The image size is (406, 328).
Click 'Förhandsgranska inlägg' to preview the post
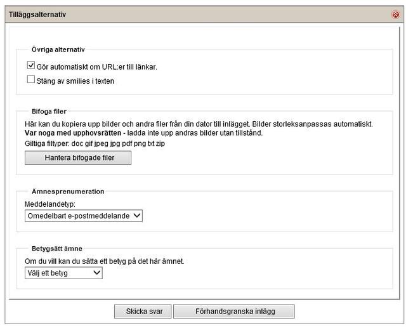click(233, 311)
